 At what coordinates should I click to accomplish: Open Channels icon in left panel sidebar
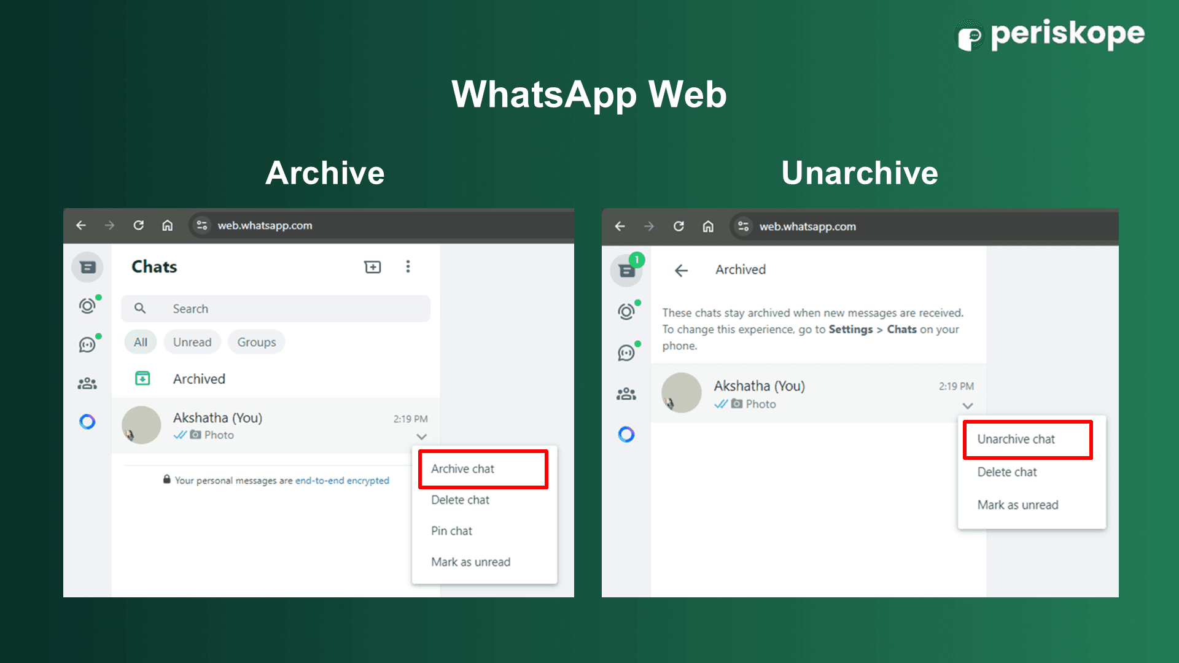[x=87, y=345]
